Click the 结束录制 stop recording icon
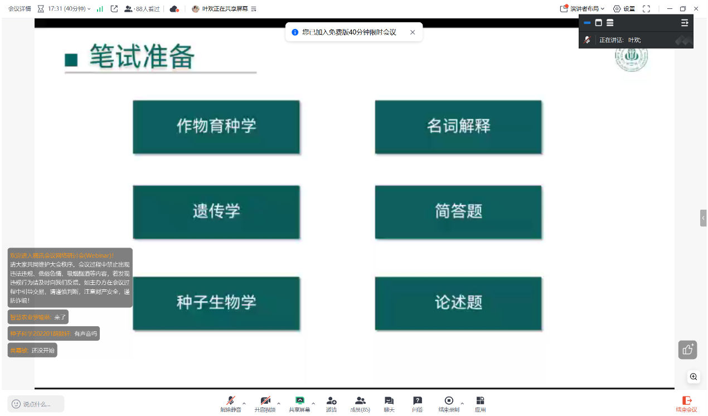708x416 pixels. click(x=449, y=401)
